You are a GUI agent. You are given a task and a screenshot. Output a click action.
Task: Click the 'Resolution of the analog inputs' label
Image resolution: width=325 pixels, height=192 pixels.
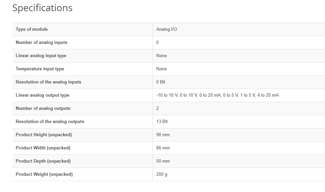(x=48, y=82)
